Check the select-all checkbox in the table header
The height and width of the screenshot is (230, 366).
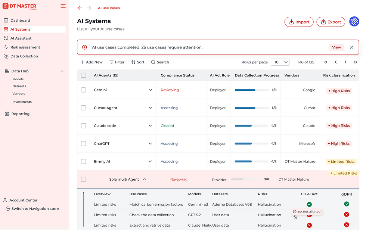pos(84,75)
